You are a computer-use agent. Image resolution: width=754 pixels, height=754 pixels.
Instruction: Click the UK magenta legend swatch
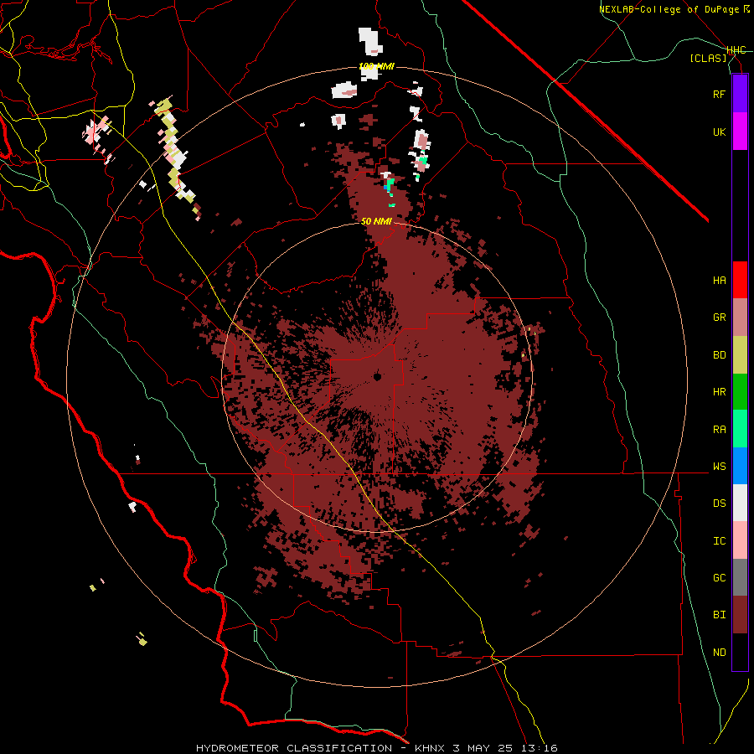click(740, 132)
